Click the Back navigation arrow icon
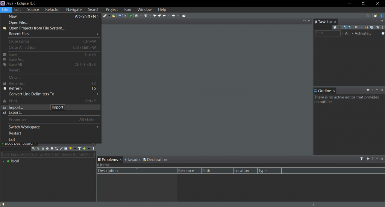This screenshot has height=207, width=385. (x=164, y=16)
